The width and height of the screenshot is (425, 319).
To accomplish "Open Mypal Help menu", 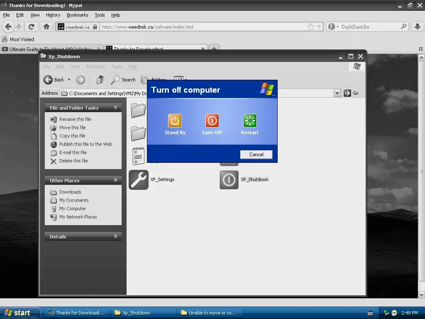I will click(x=115, y=15).
